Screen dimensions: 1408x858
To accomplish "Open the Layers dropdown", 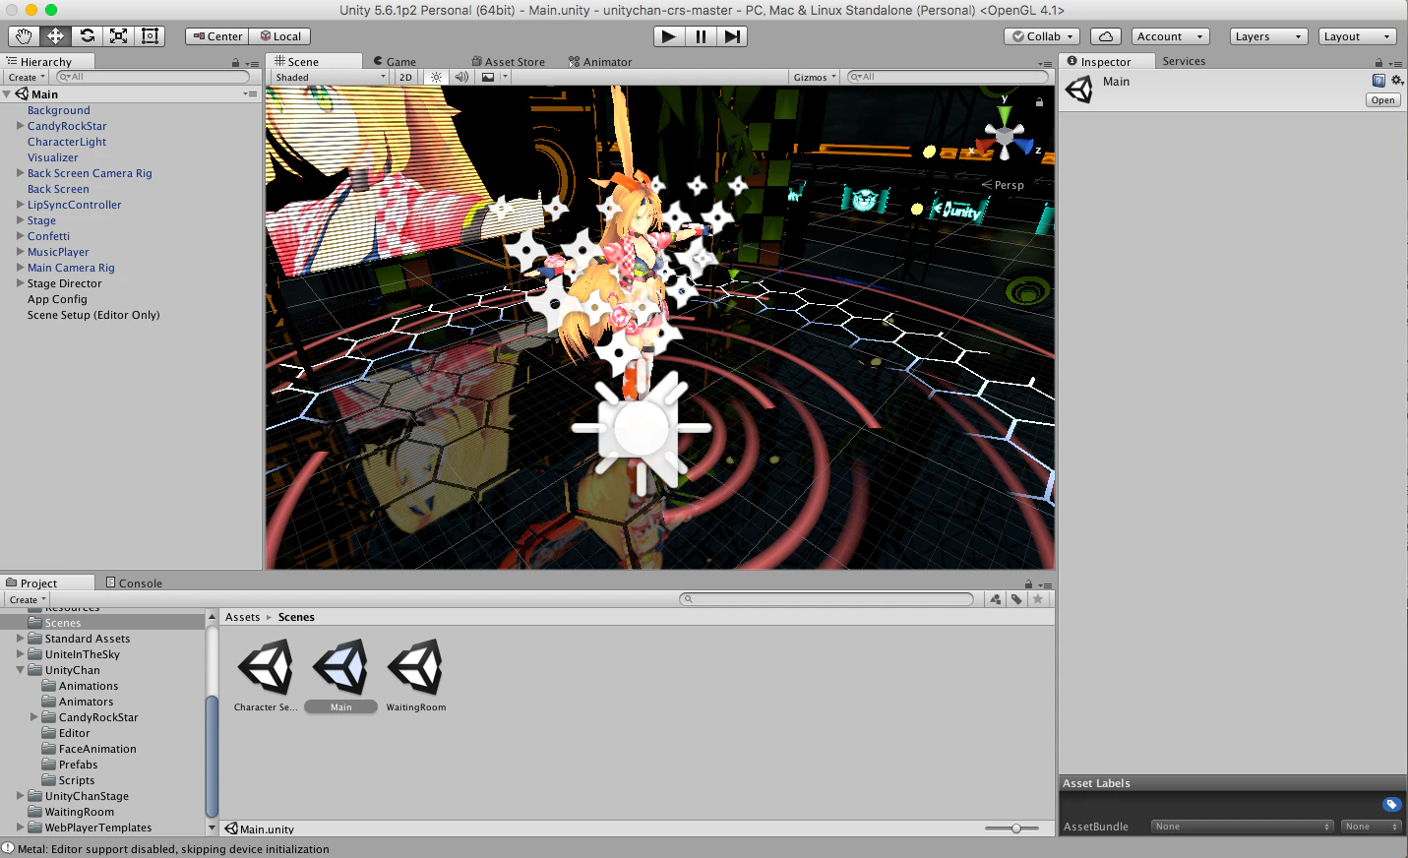I will tap(1268, 36).
